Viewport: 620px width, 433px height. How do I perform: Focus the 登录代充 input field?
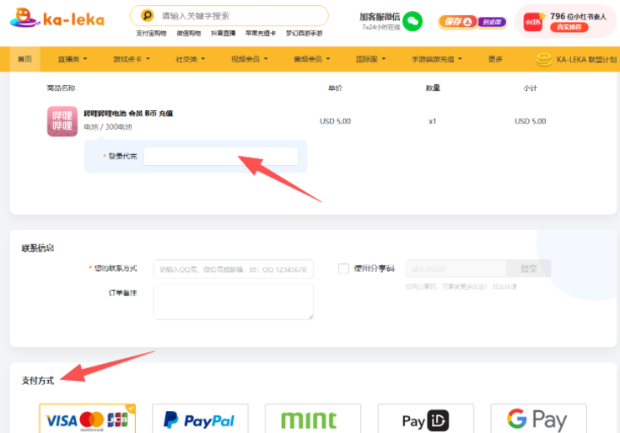[x=221, y=157]
